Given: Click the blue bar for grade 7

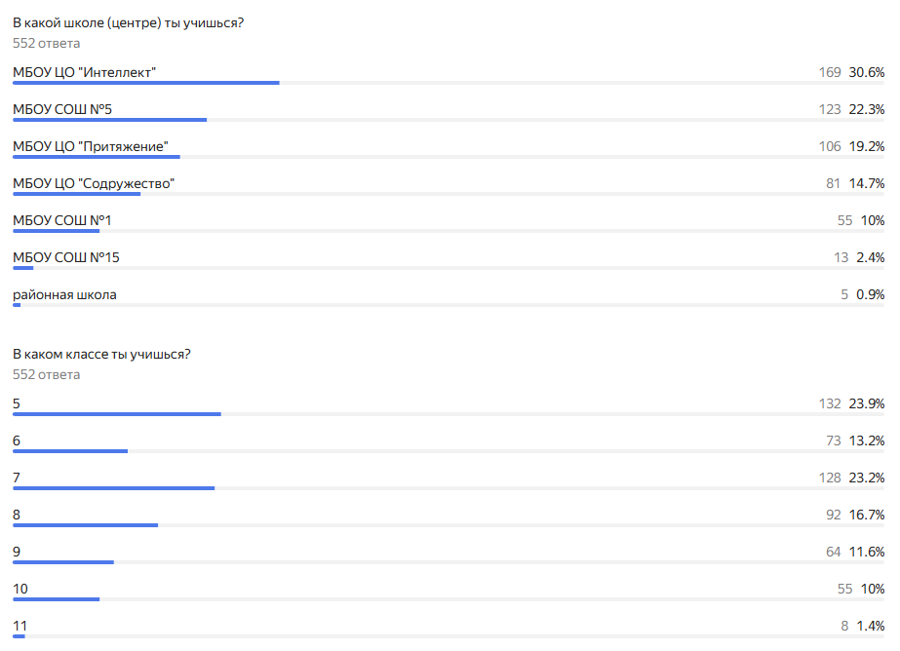Looking at the screenshot, I should point(113,488).
